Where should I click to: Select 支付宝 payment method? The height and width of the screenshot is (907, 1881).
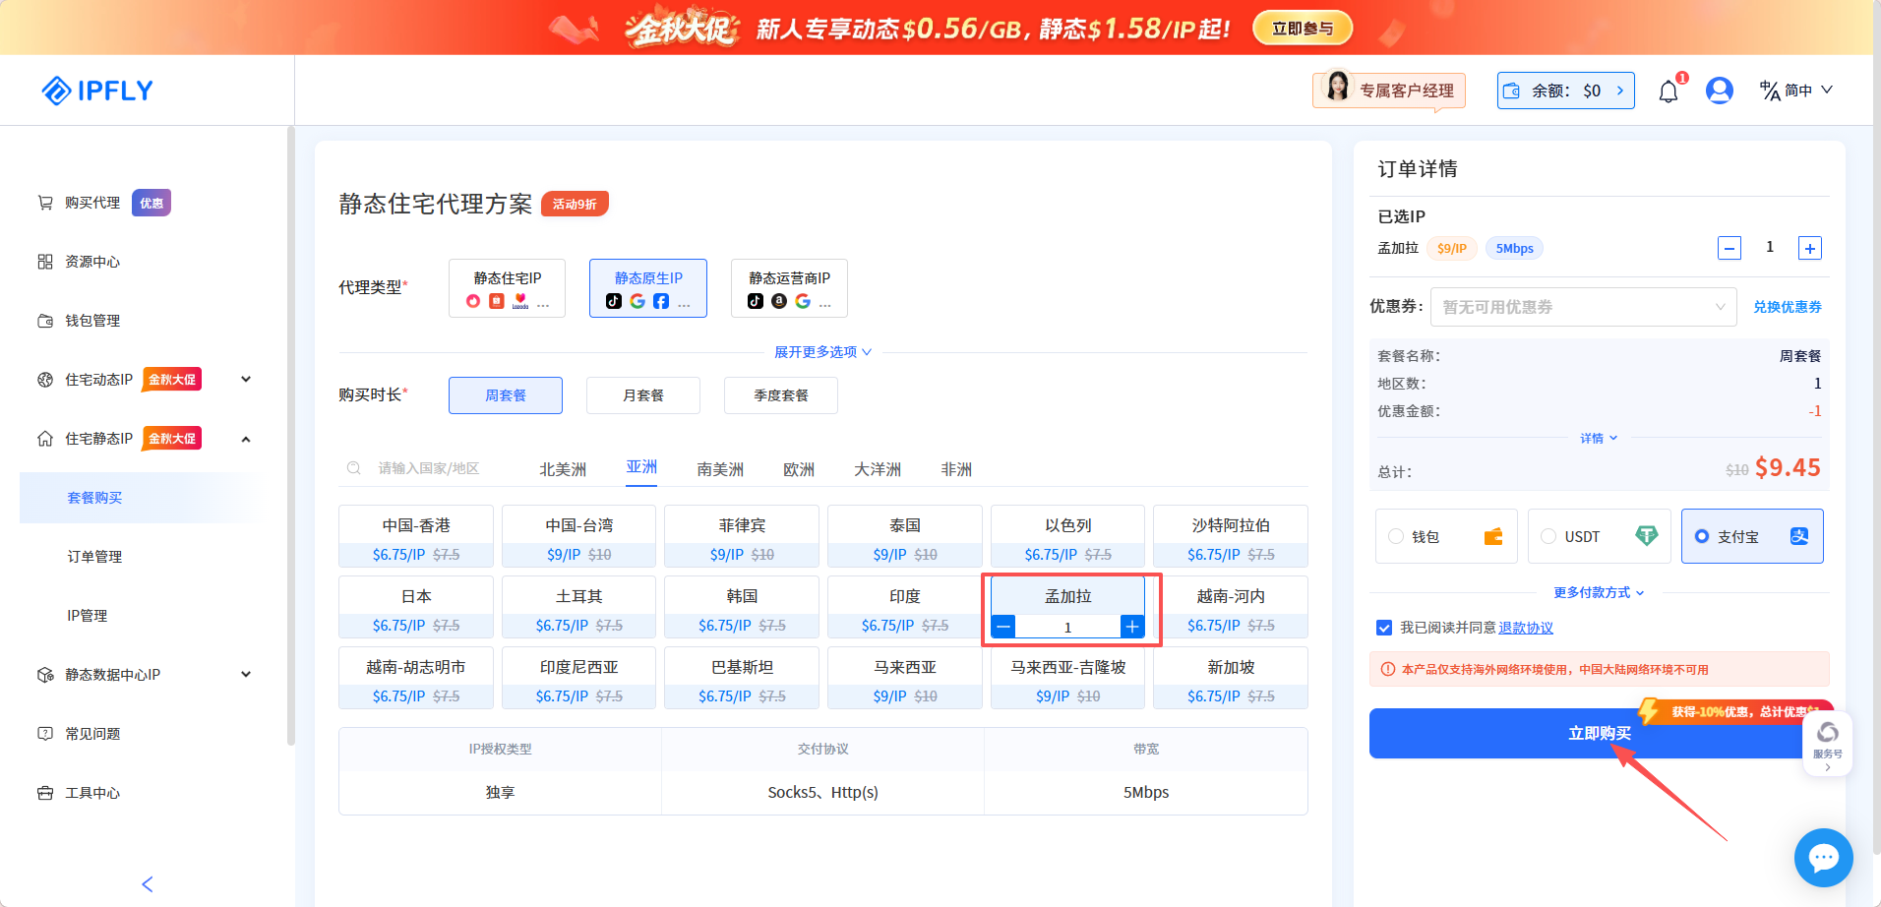pyautogui.click(x=1752, y=536)
